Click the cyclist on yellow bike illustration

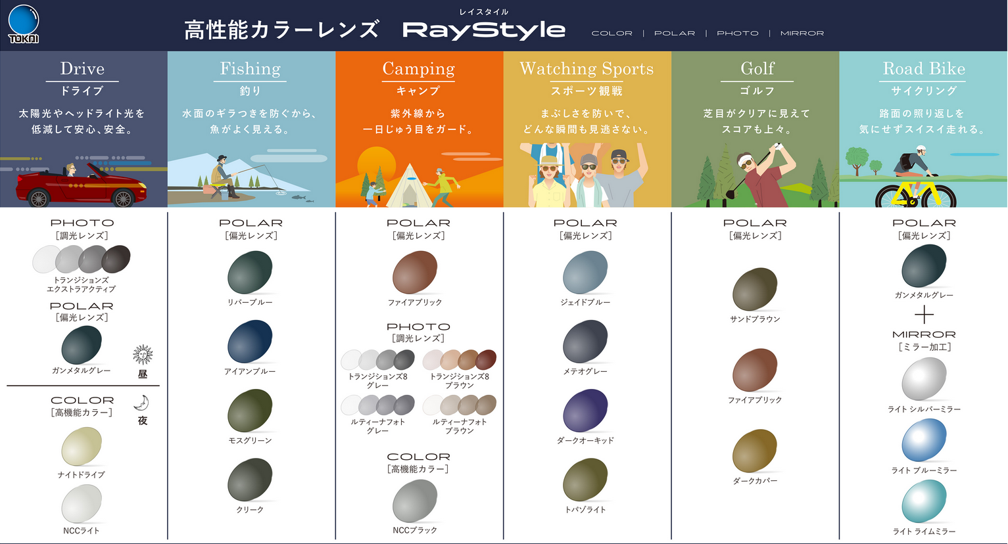pos(917,177)
